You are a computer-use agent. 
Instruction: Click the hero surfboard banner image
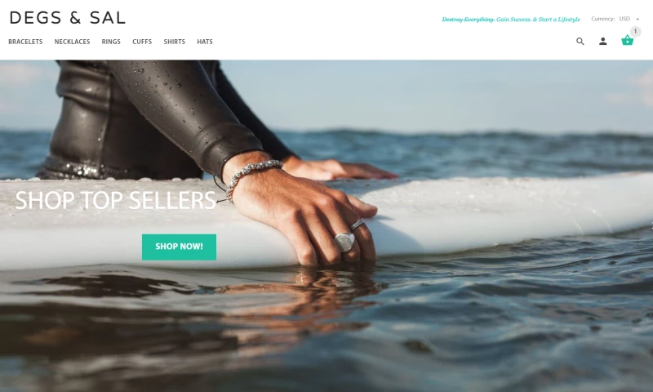pyautogui.click(x=326, y=225)
